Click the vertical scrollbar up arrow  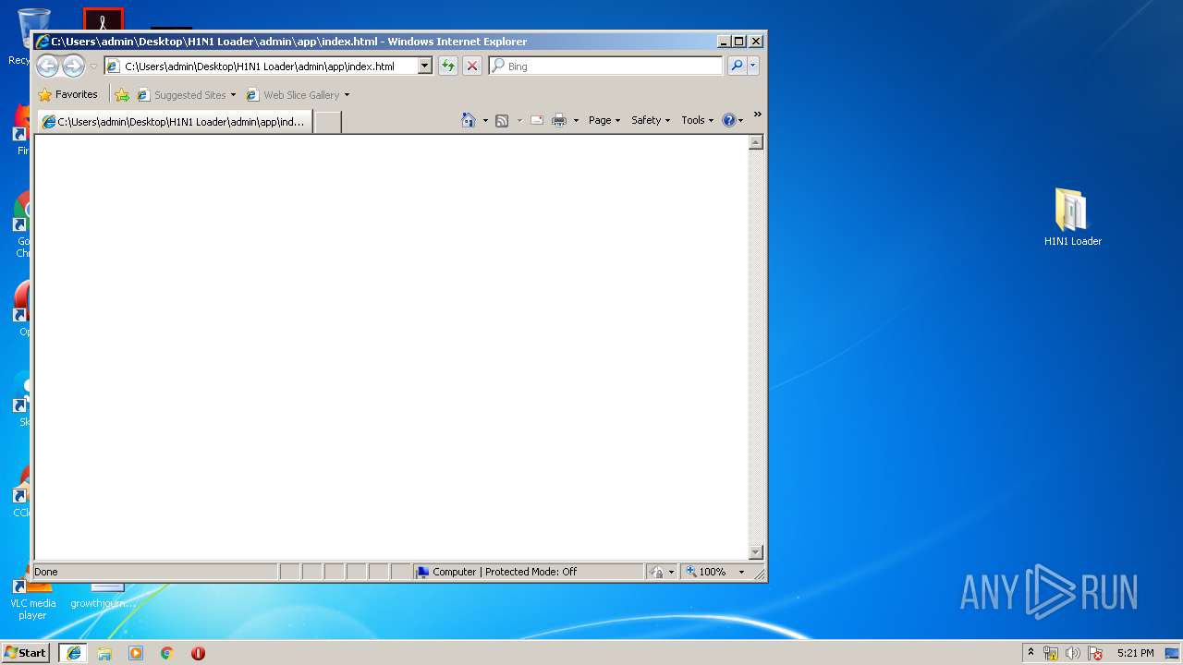[756, 142]
